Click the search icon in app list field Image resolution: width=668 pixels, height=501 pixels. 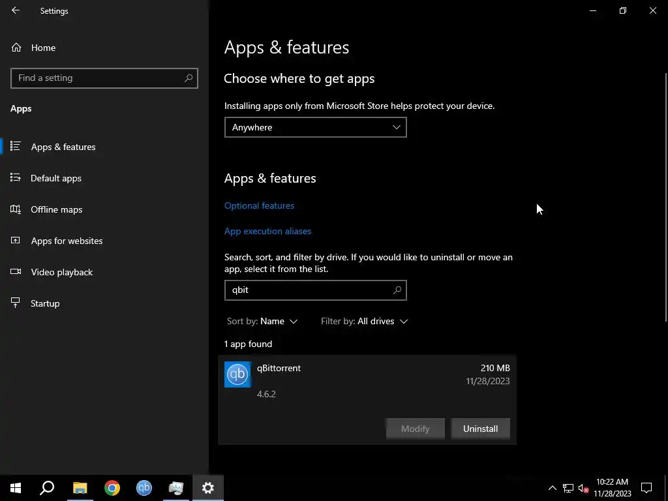point(397,290)
